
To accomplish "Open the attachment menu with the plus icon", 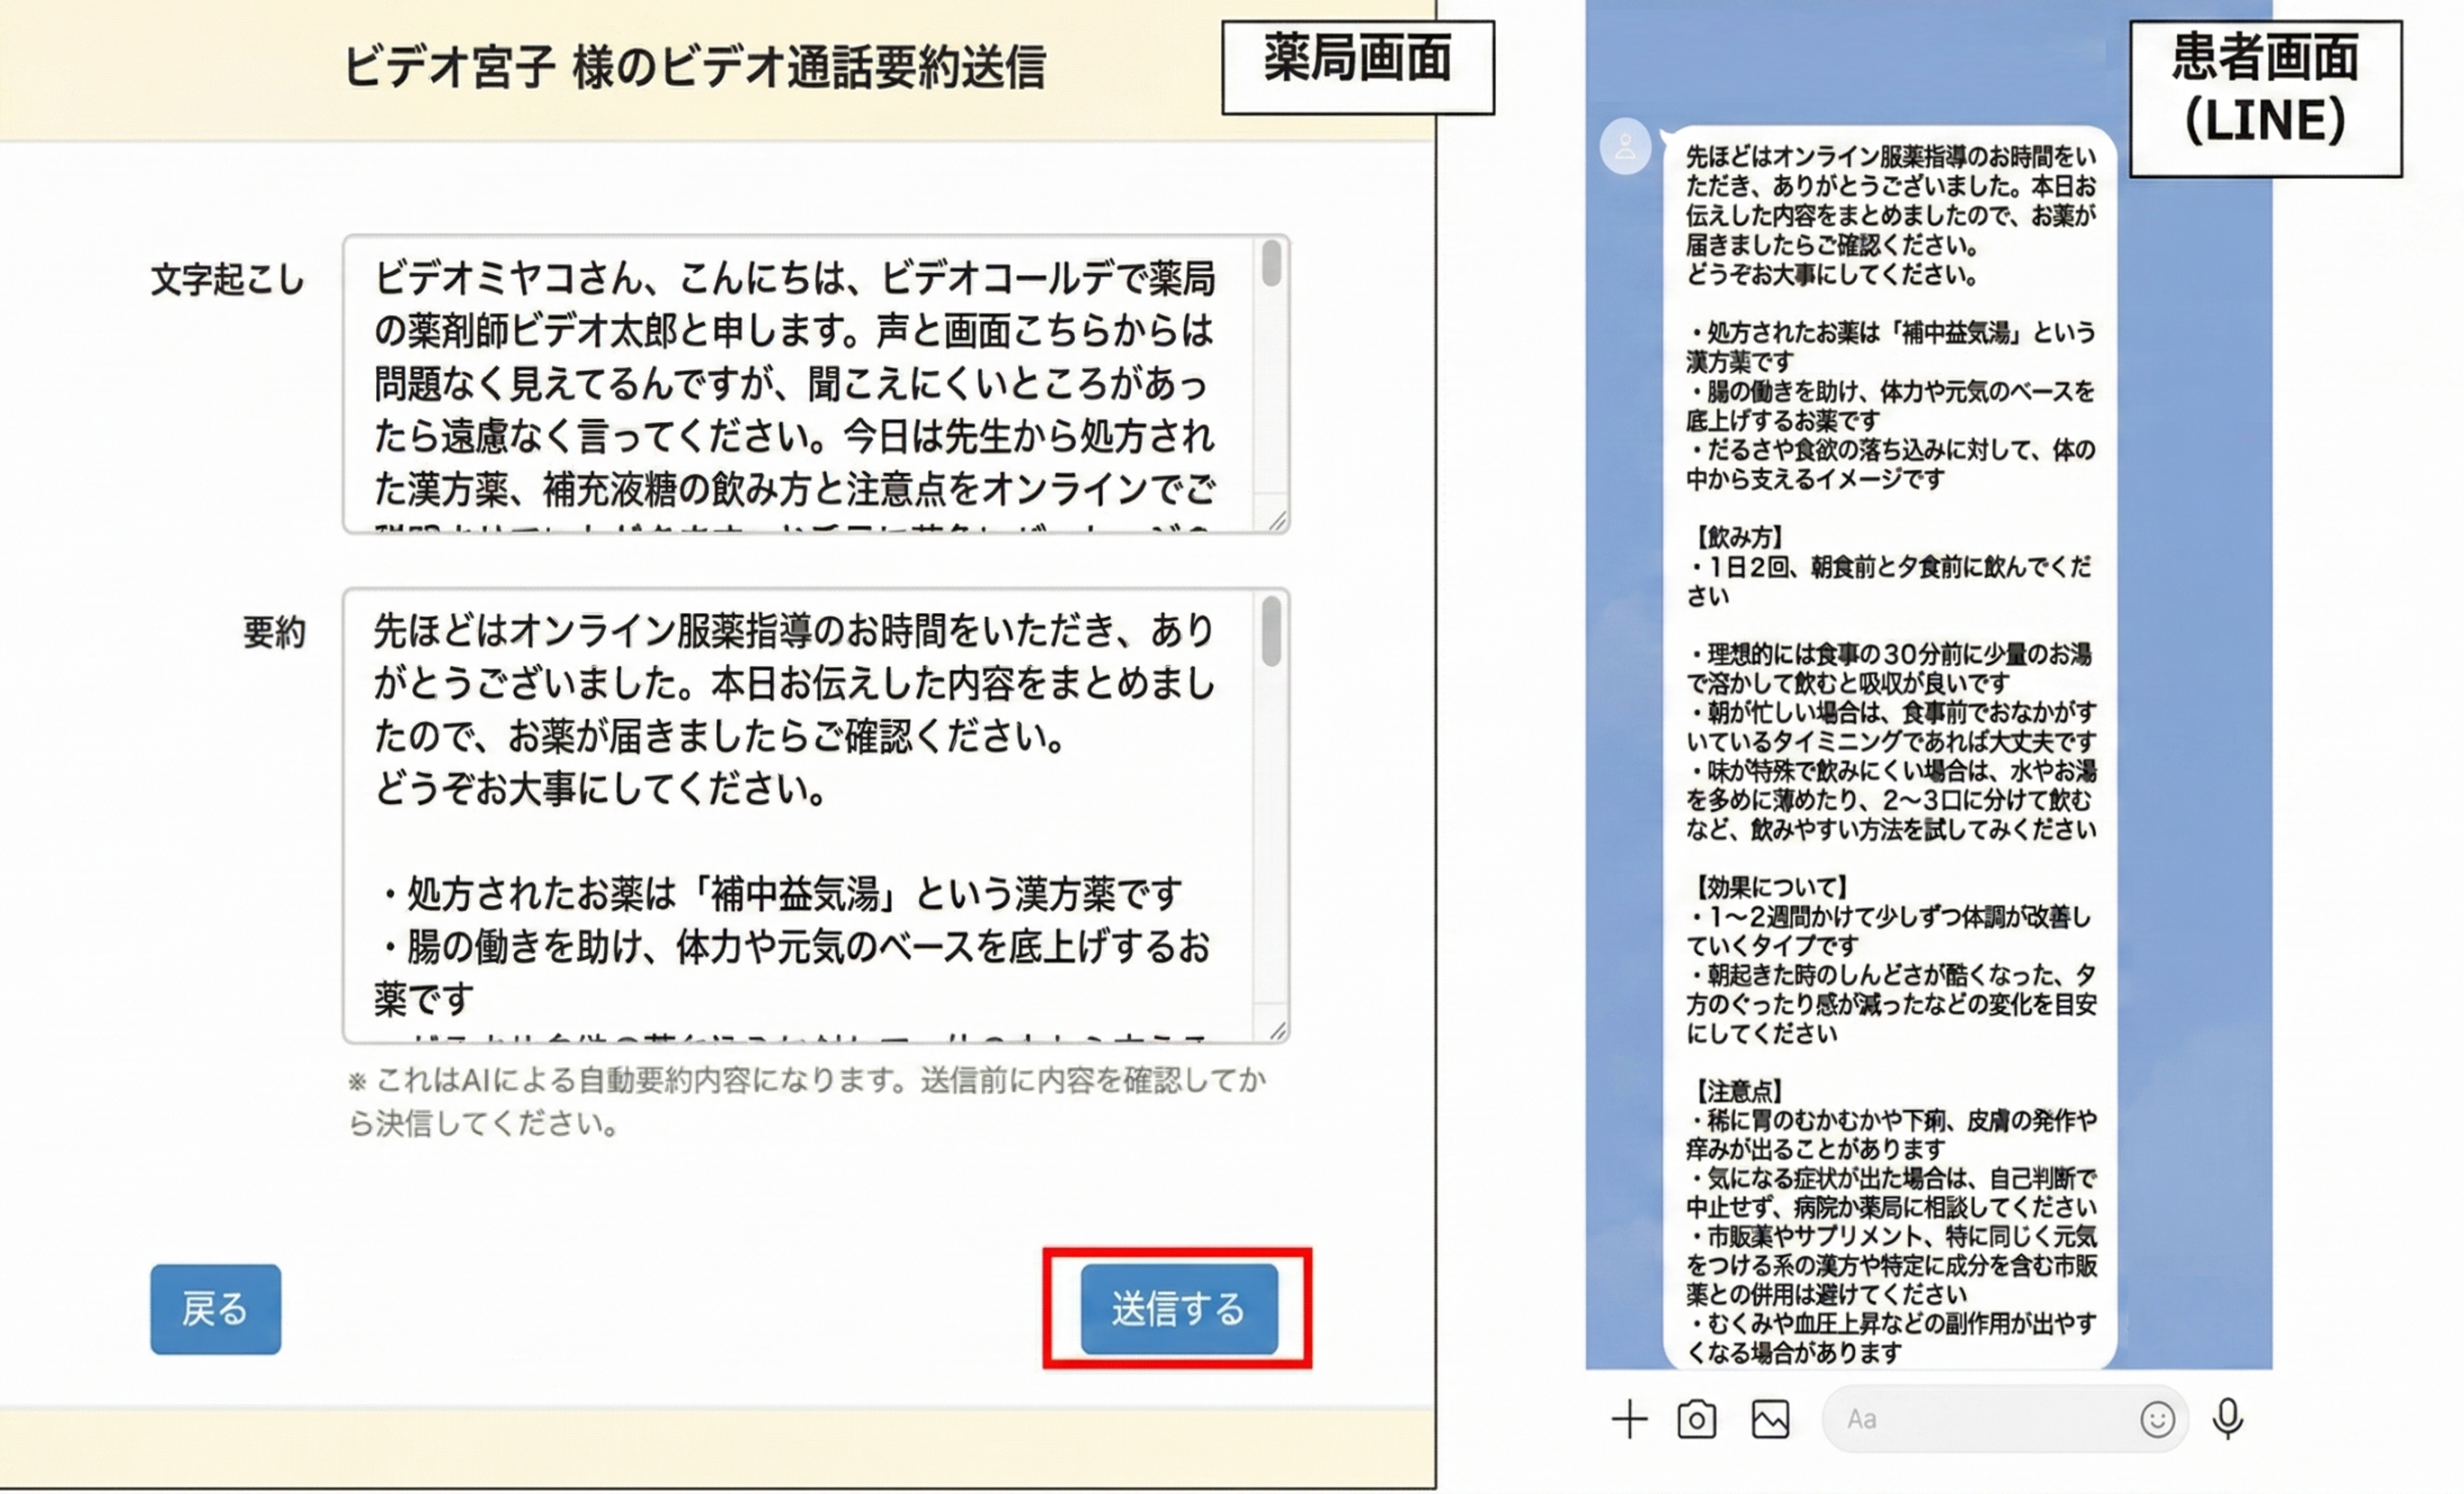I will [x=1630, y=1418].
